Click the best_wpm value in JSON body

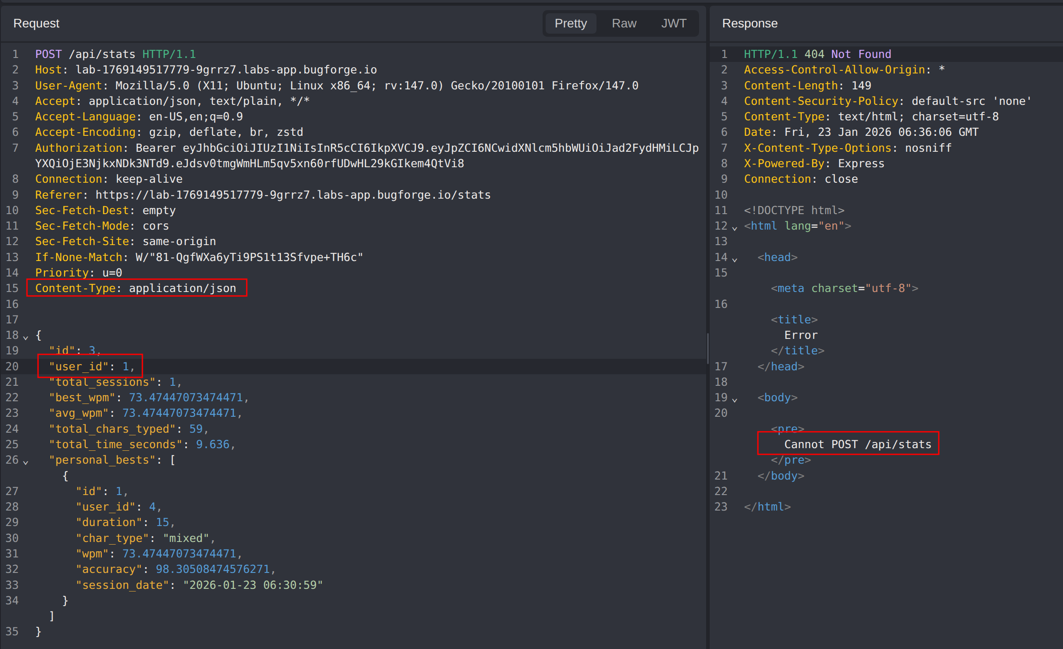pyautogui.click(x=186, y=398)
